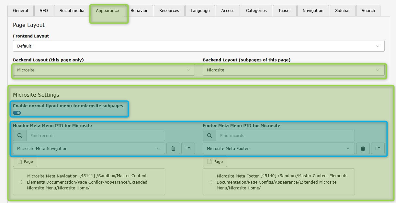The image size is (396, 203).
Task: Toggle normal flyout menu for microsite subpages
Action: point(17,113)
